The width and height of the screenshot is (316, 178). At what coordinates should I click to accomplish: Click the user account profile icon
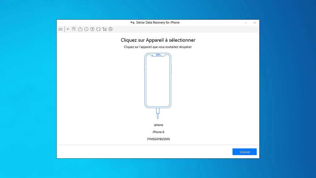click(x=110, y=29)
